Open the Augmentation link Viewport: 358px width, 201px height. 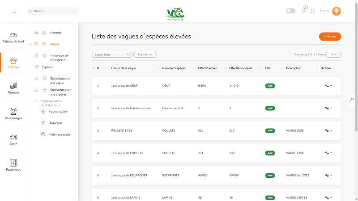click(58, 111)
